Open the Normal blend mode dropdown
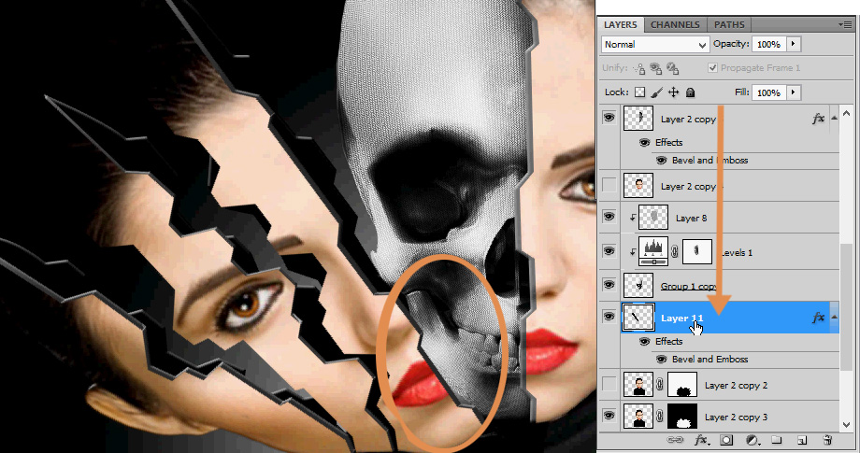Viewport: 860px width, 453px height. pyautogui.click(x=655, y=45)
